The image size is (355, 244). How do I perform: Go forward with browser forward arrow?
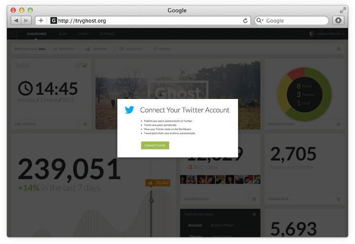pyautogui.click(x=26, y=21)
